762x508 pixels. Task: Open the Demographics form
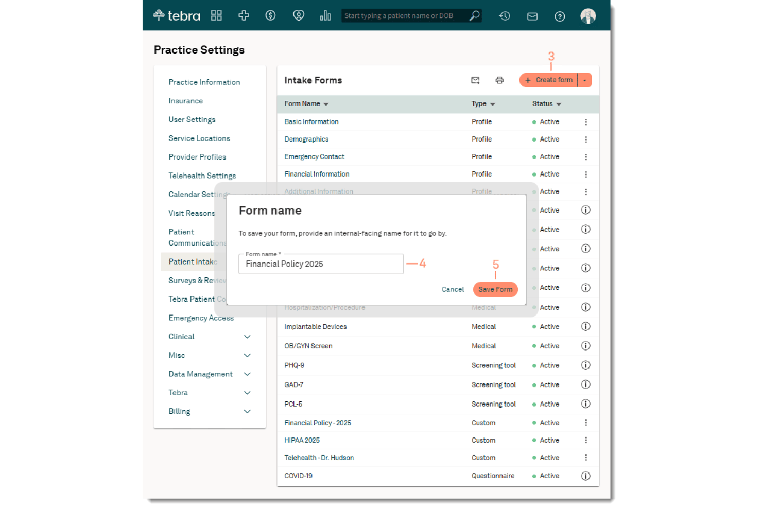306,139
